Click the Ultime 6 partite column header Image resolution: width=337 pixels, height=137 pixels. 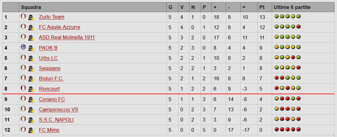point(292,7)
